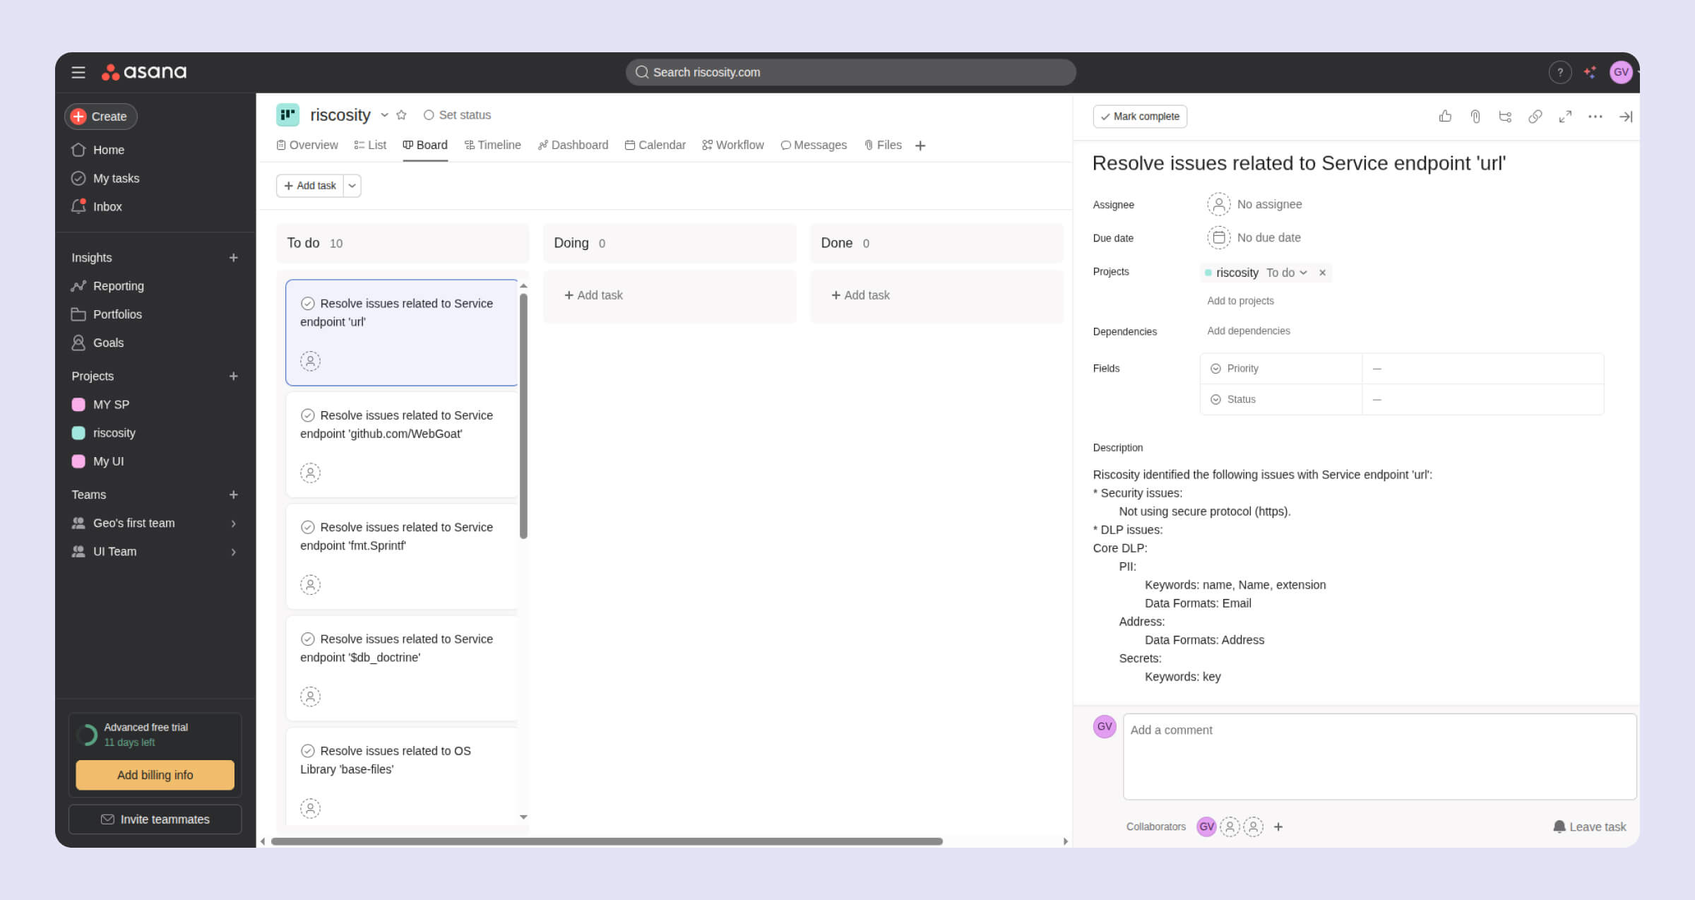Image resolution: width=1695 pixels, height=900 pixels.
Task: Add a new tab with plus icon
Action: 920,146
